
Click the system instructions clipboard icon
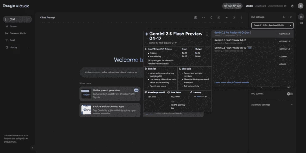(195, 18)
